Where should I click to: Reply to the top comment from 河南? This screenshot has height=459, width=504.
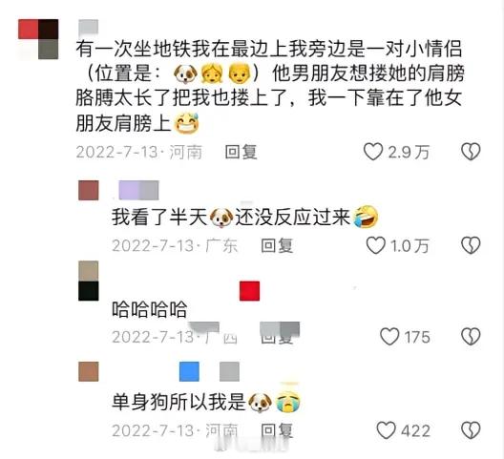(x=241, y=152)
